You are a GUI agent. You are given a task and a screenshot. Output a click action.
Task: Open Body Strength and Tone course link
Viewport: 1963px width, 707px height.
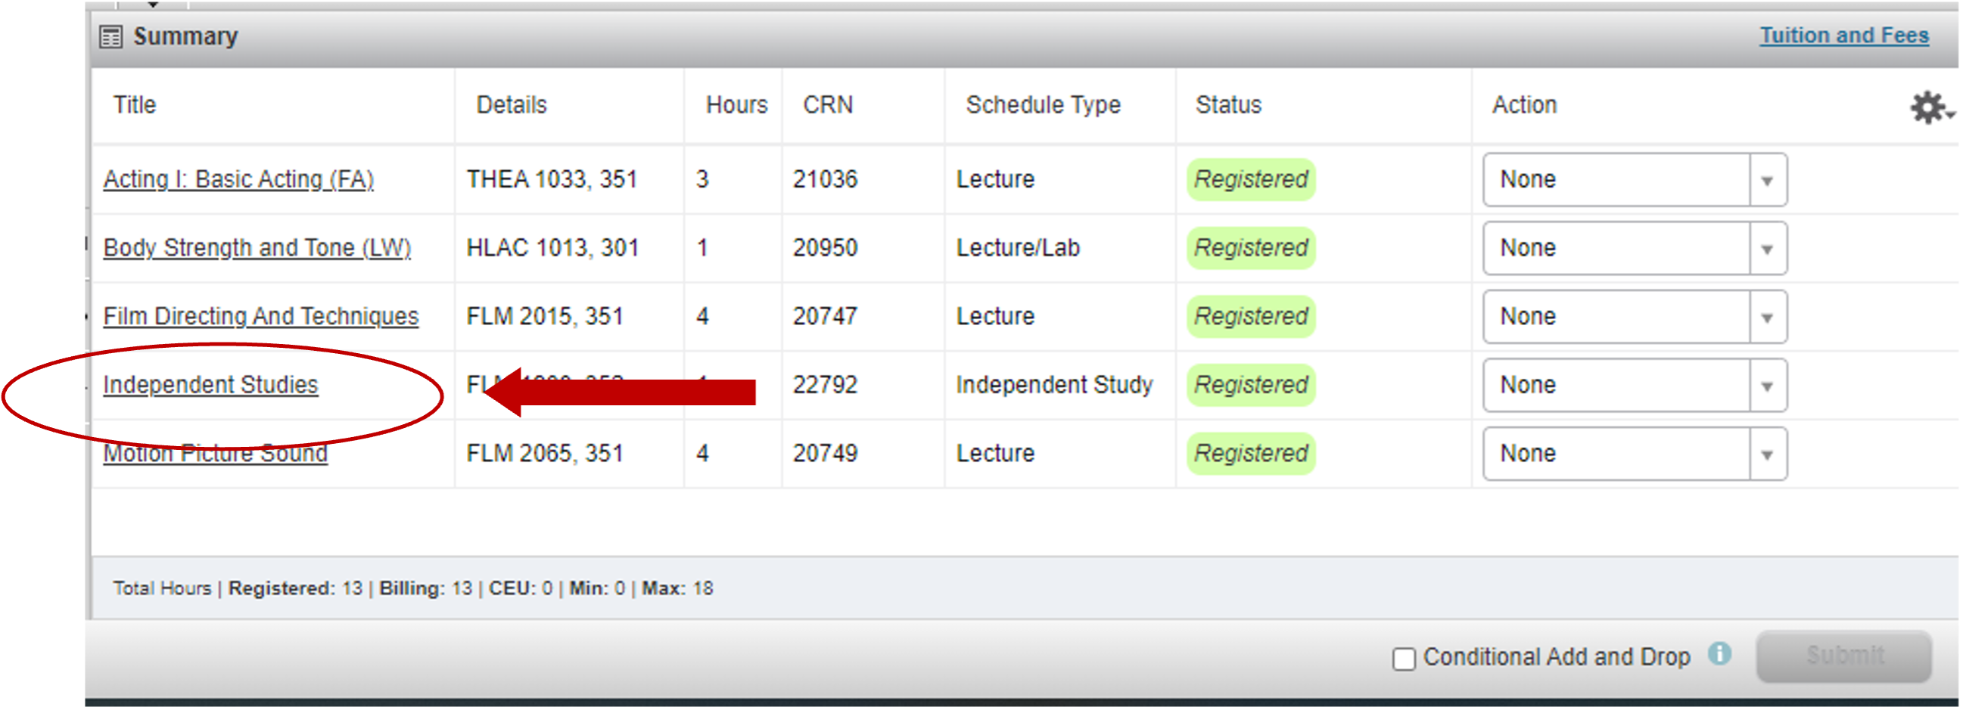click(257, 248)
